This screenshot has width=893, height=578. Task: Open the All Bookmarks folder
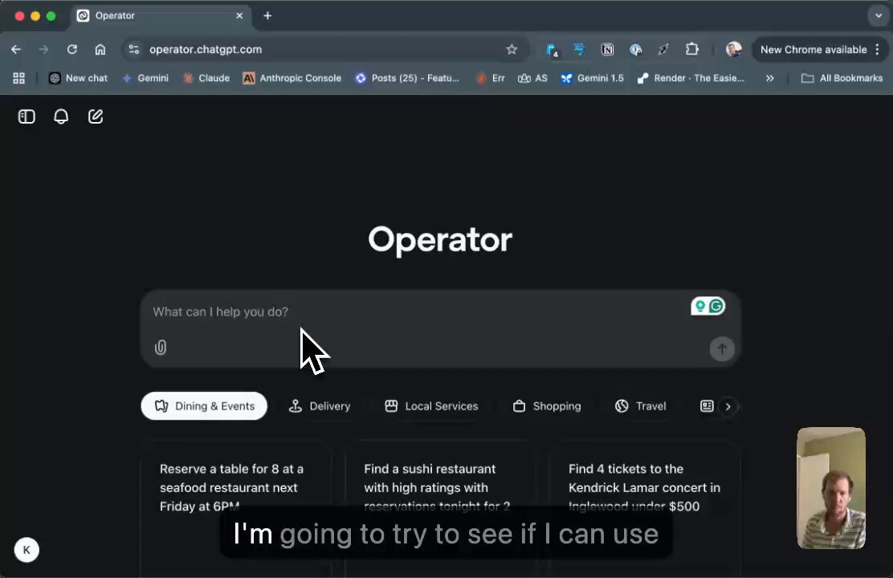click(x=842, y=78)
